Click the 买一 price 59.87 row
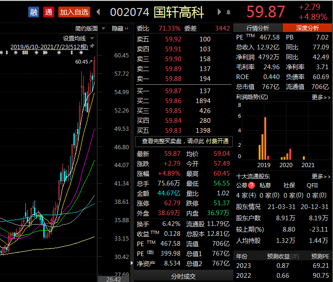The image size is (333, 282). 183,91
